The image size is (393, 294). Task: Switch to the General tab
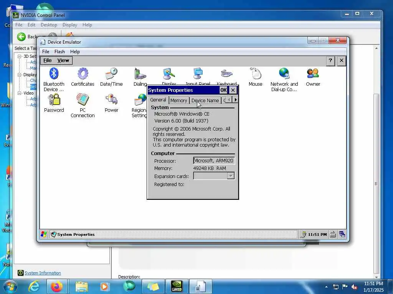158,100
